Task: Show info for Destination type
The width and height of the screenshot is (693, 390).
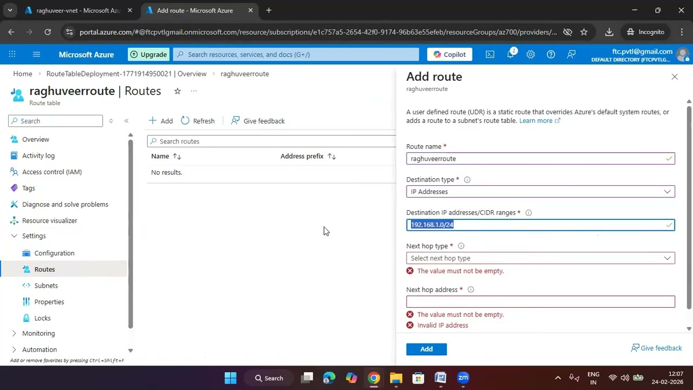Action: click(x=467, y=180)
